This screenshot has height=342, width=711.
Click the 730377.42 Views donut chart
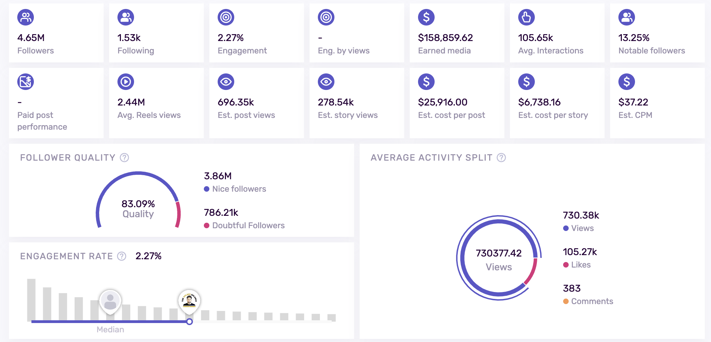tap(499, 258)
